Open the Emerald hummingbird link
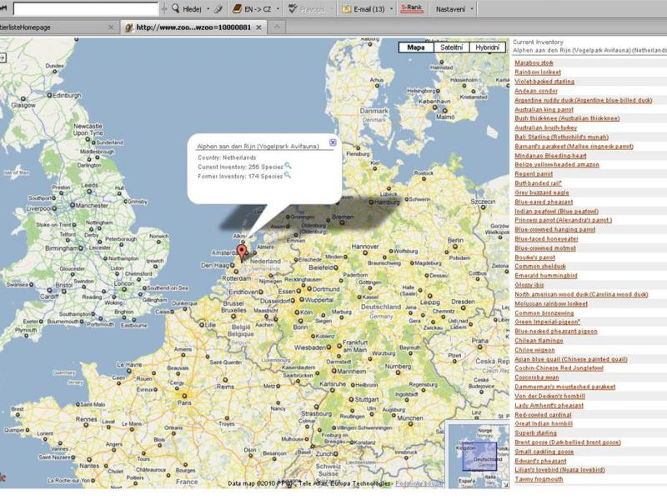The height and width of the screenshot is (500, 667). [x=546, y=276]
